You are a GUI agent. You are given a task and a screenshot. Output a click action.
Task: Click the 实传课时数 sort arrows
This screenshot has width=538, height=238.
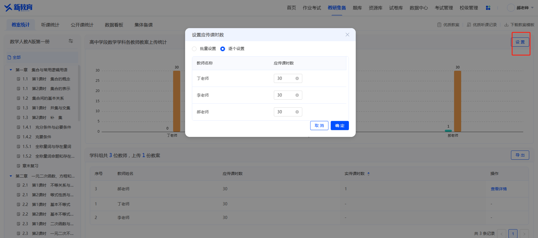(369, 174)
